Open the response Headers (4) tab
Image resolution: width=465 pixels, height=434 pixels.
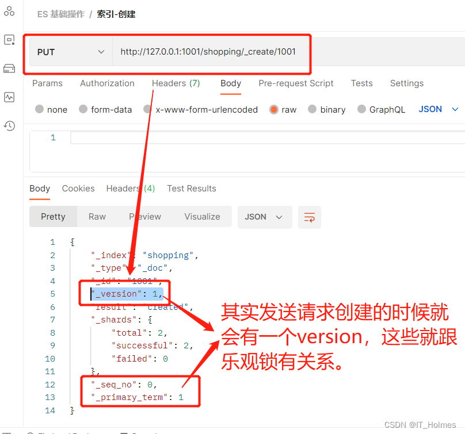(131, 189)
